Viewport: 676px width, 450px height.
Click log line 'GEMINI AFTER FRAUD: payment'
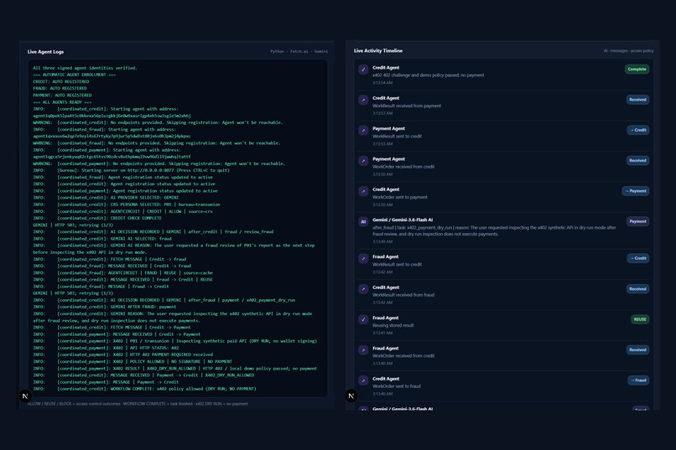[104, 307]
